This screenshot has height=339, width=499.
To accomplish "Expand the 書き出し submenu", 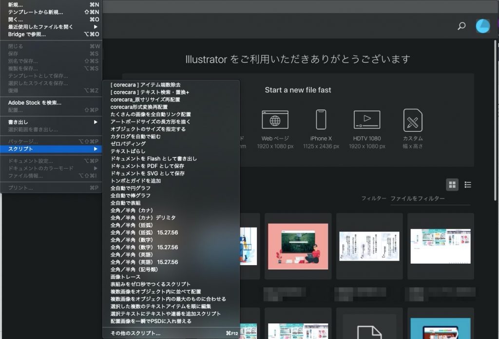I will point(51,122).
